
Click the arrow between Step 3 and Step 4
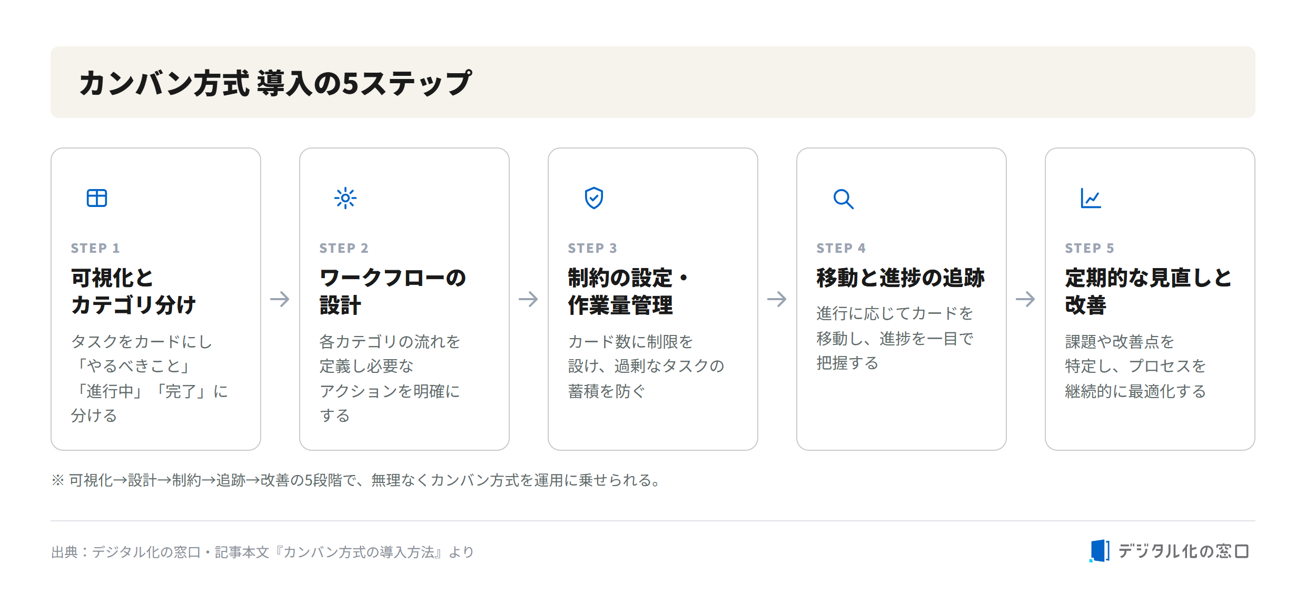pos(777,299)
